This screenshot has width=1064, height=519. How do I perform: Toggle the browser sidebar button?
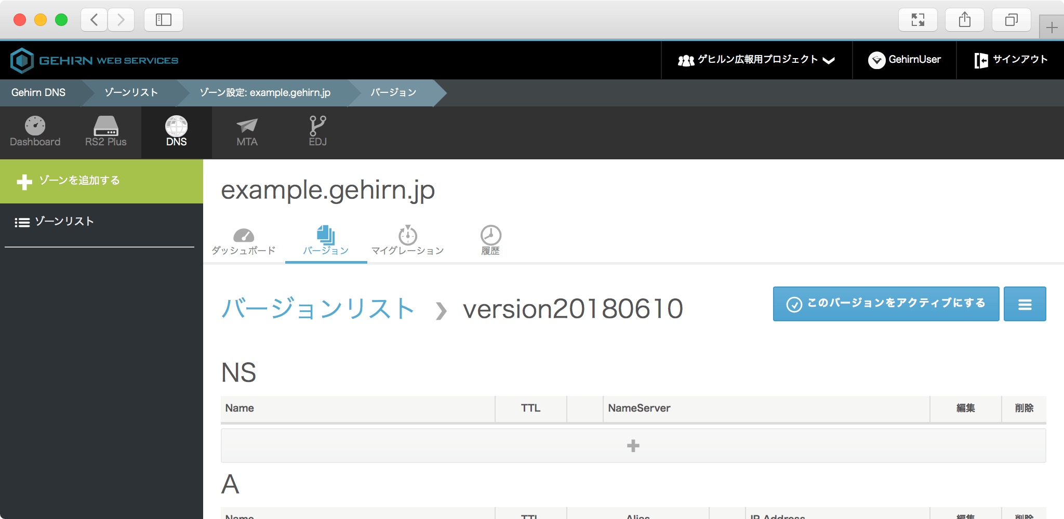coord(163,20)
